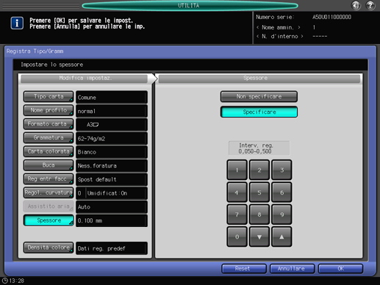Viewport: 380px width, 285px height.
Task: Tap keypad digit 7
Action: coord(237,214)
